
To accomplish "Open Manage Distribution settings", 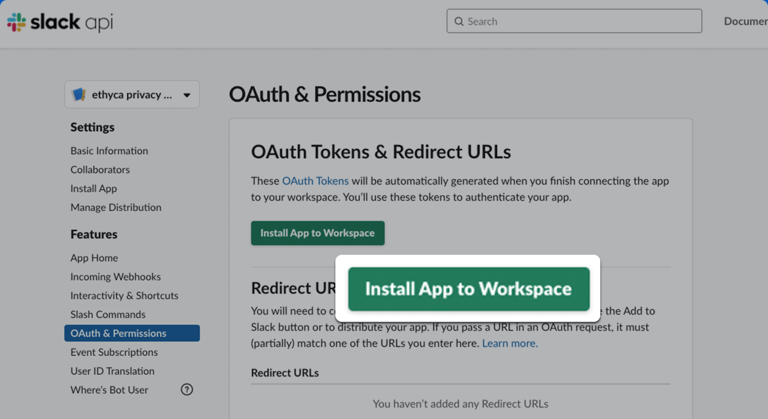I will [116, 207].
